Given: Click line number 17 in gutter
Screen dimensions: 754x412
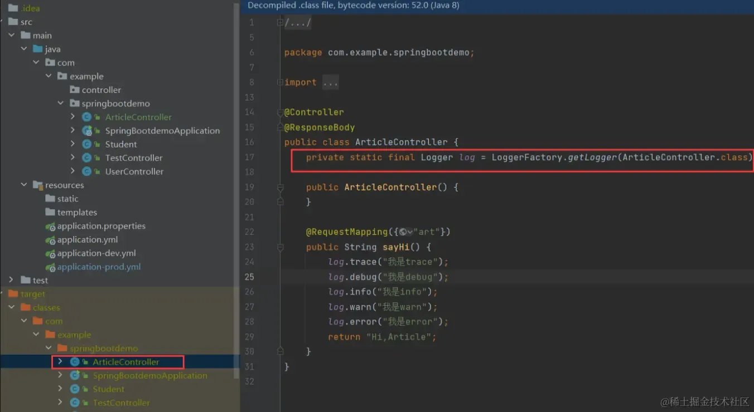Looking at the screenshot, I should pos(249,158).
